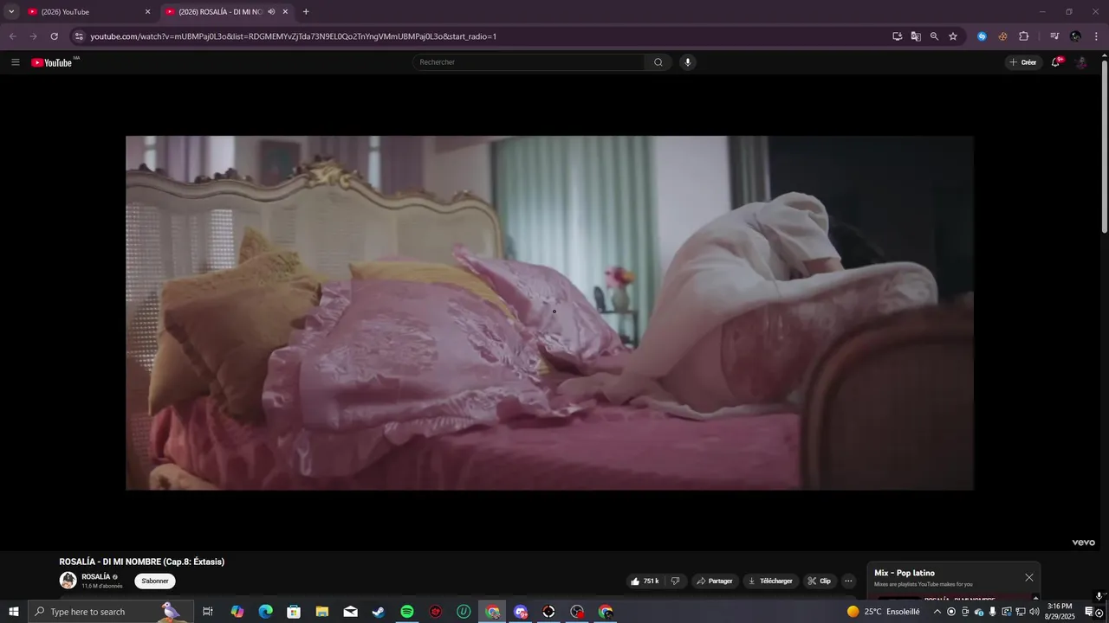Click on the video player frame
The image size is (1109, 623).
(x=549, y=312)
